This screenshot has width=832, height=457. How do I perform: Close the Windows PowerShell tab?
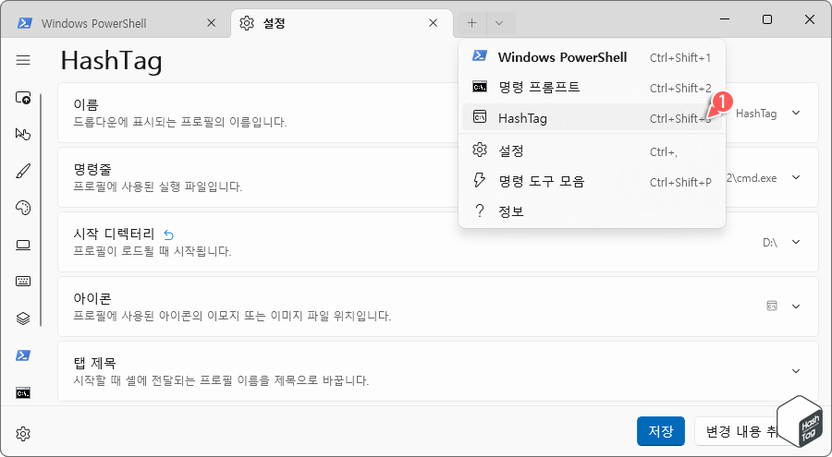click(211, 23)
